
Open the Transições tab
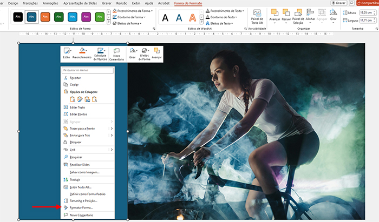pos(30,3)
